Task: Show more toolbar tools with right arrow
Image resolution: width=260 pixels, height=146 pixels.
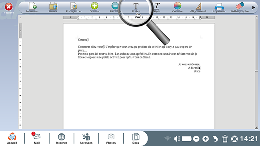Action: (254, 8)
